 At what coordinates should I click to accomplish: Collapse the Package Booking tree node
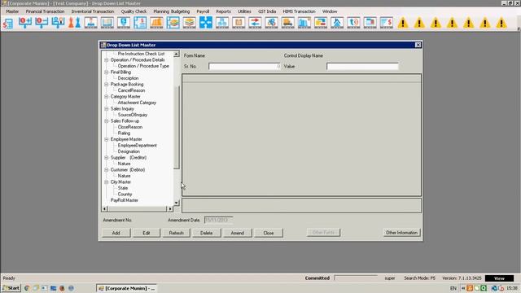107,85
